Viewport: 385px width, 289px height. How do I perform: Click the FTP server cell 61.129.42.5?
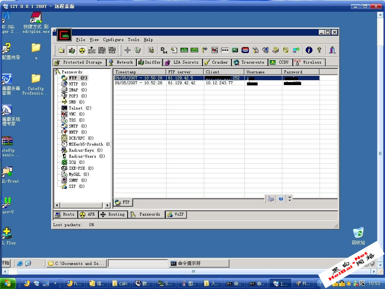pyautogui.click(x=180, y=78)
